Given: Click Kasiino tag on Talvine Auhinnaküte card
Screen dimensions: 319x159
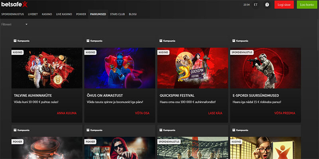Looking at the screenshot, I should pos(18,52).
